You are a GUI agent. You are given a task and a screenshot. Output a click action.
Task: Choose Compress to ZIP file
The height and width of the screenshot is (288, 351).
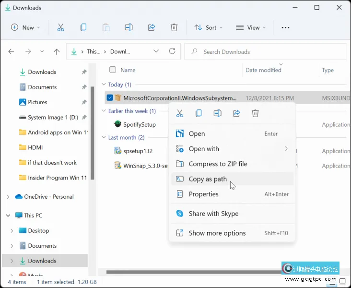(218, 164)
